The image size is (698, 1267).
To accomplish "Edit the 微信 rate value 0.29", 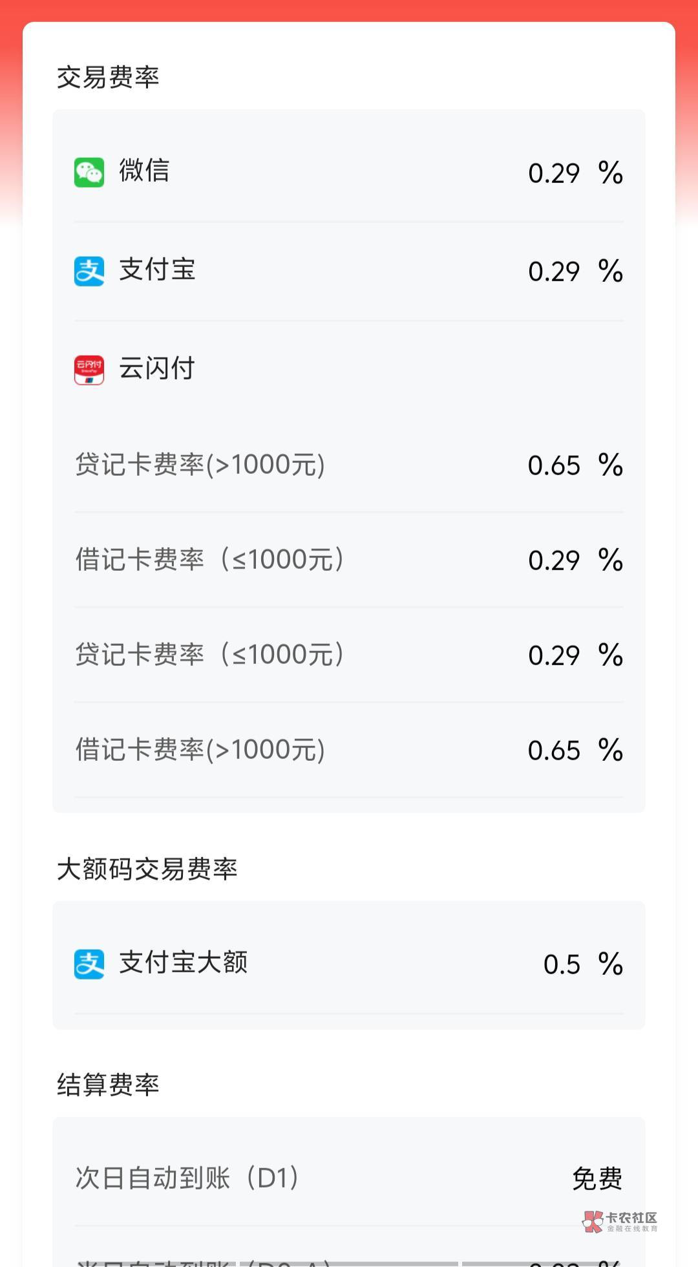I will [554, 173].
